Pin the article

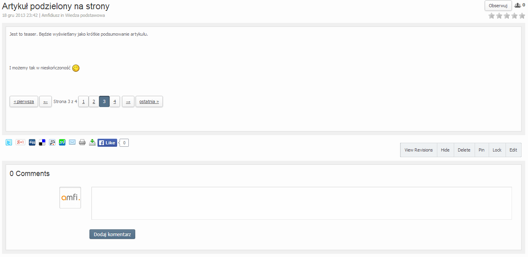click(x=481, y=150)
